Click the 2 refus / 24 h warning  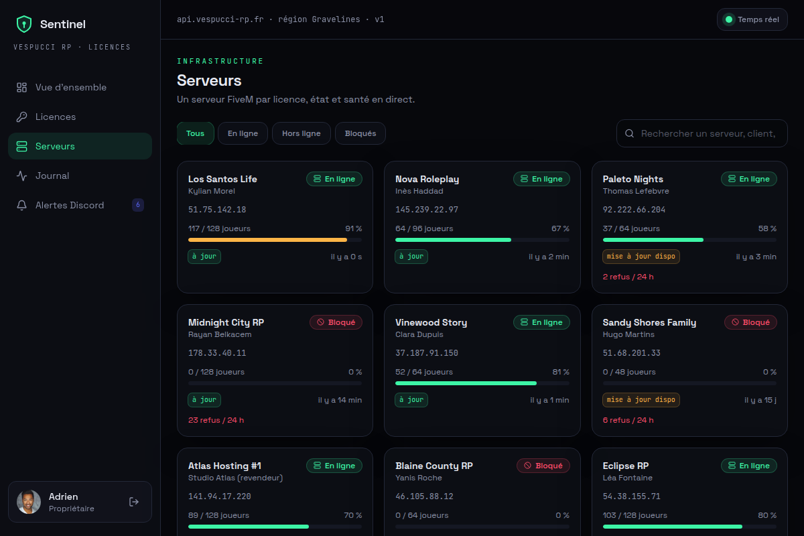coord(628,277)
